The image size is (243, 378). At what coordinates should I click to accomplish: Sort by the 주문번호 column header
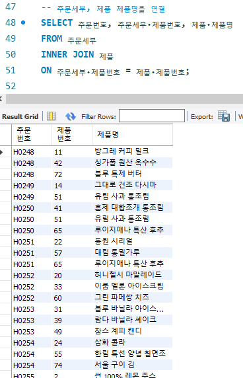click(32, 135)
